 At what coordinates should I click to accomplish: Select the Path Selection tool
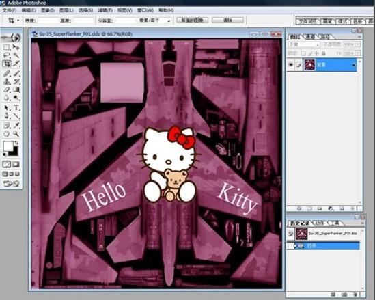[7, 108]
